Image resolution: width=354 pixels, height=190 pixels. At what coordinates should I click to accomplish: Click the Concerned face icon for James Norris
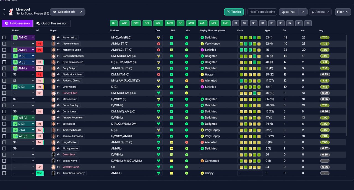(202, 161)
